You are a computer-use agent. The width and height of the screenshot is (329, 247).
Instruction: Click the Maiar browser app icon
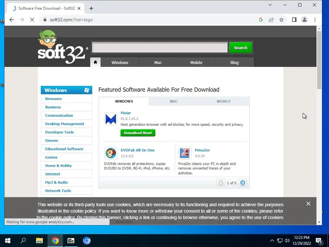click(111, 119)
